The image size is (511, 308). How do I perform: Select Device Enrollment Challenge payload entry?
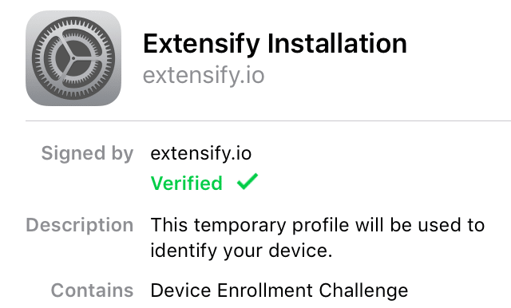[279, 290]
